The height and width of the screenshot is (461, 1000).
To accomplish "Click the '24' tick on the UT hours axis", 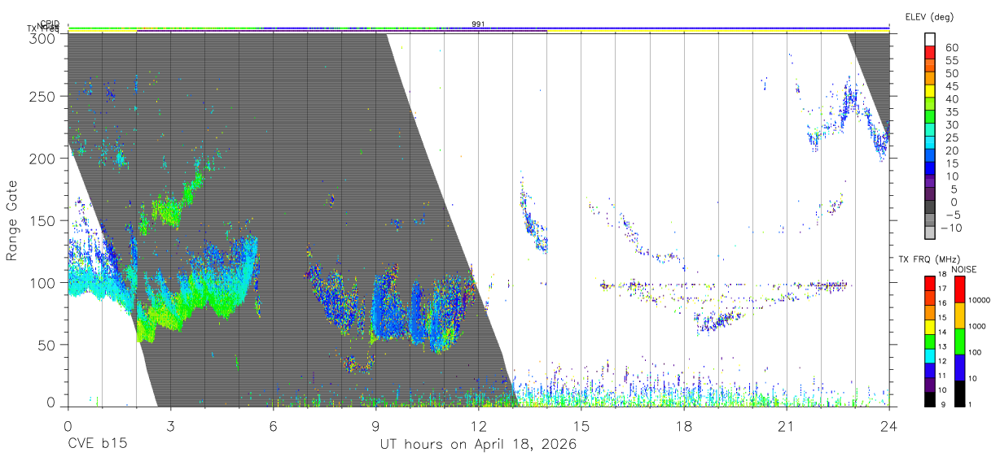I will (x=888, y=426).
